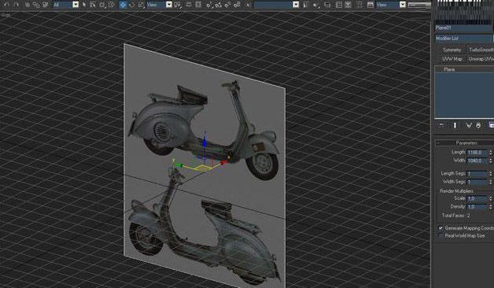Image resolution: width=494 pixels, height=288 pixels.
Task: Toggle the Pin Stack icon
Action: click(x=441, y=125)
